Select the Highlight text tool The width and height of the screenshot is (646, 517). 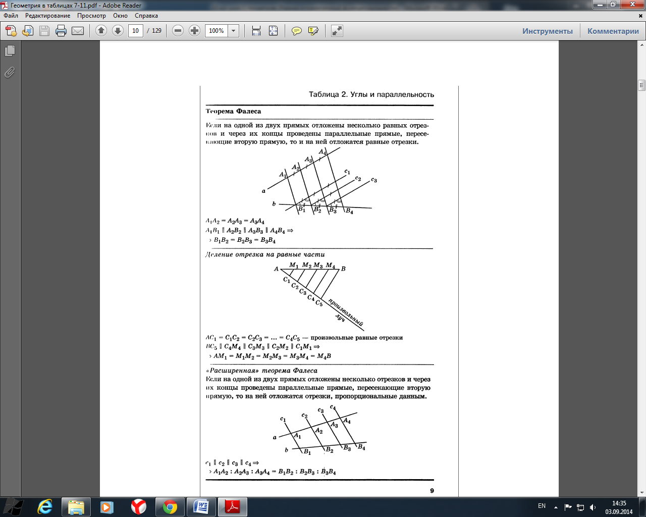click(x=313, y=31)
